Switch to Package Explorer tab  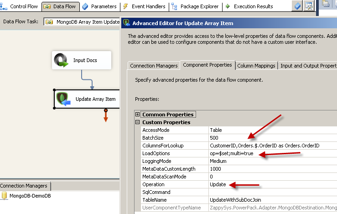195,6
